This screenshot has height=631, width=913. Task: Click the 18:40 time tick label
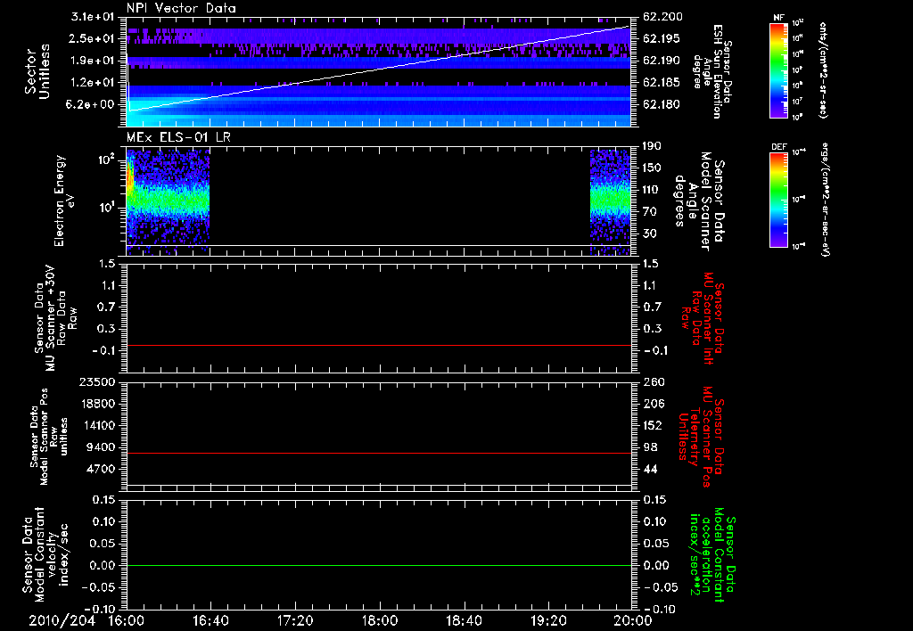point(464,621)
